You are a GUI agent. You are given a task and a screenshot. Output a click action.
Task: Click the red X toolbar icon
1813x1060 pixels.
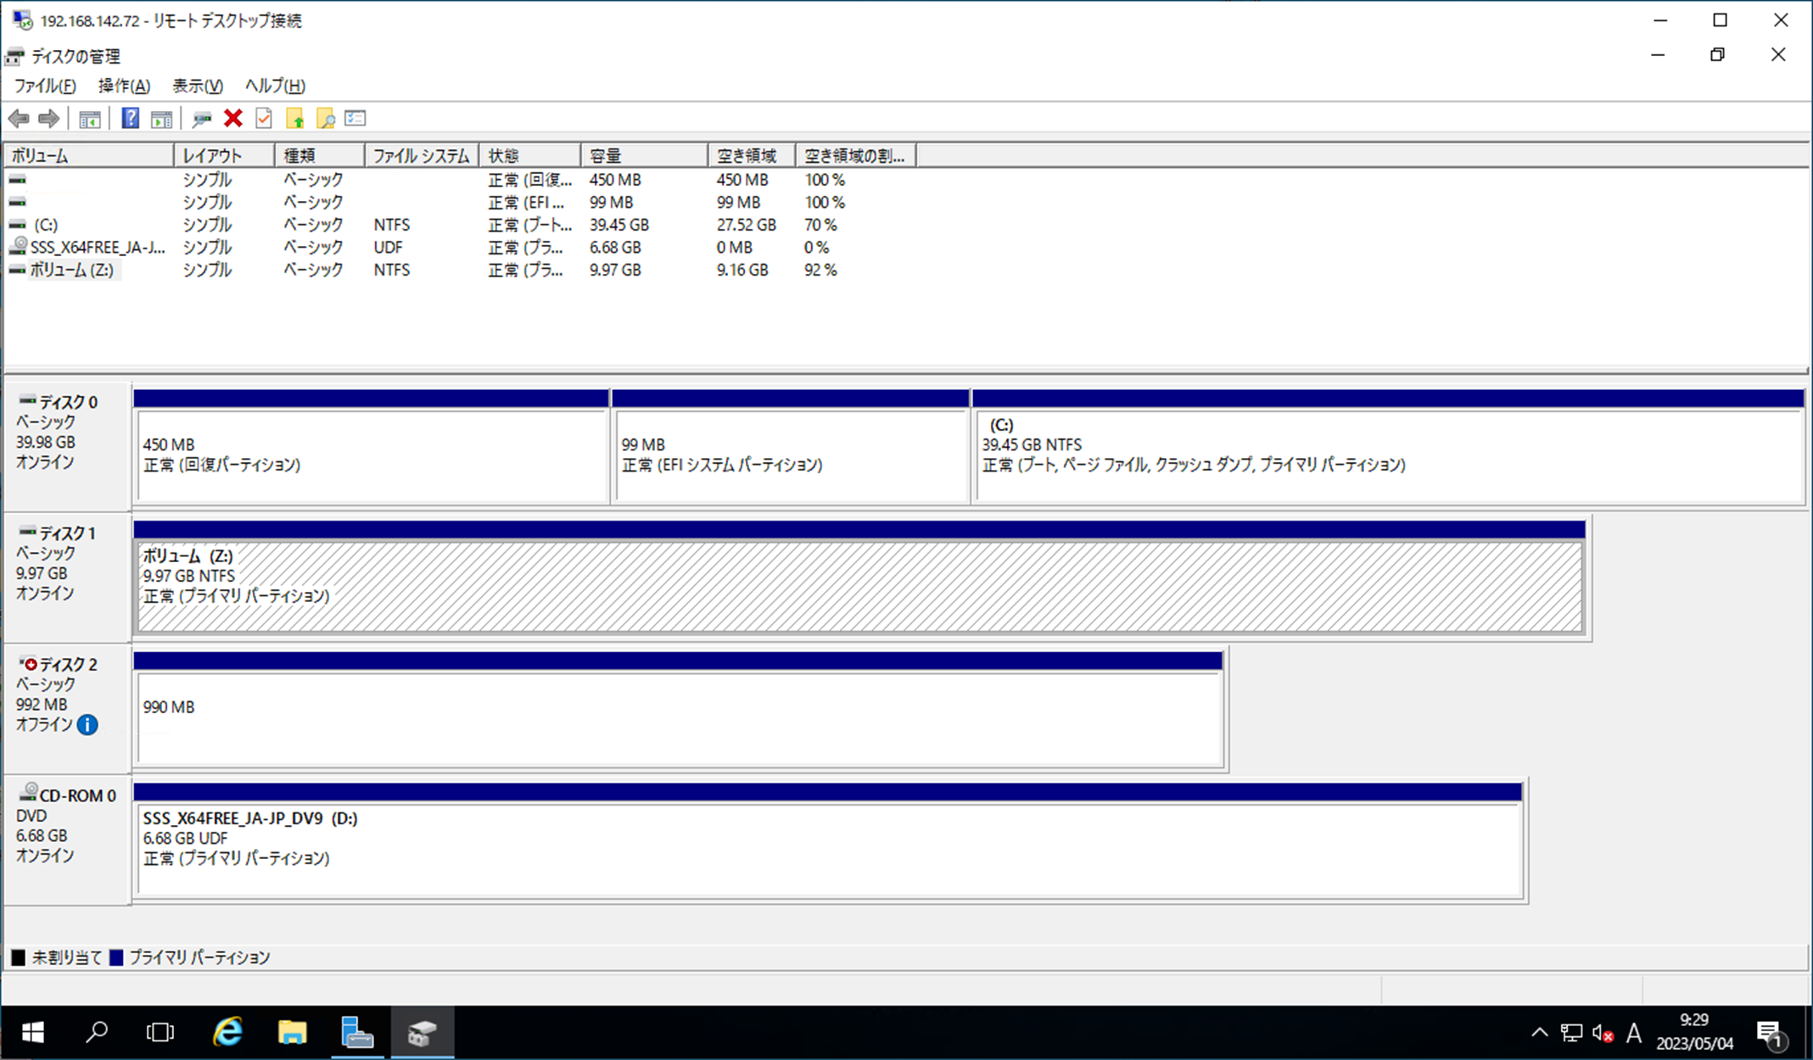tap(233, 118)
